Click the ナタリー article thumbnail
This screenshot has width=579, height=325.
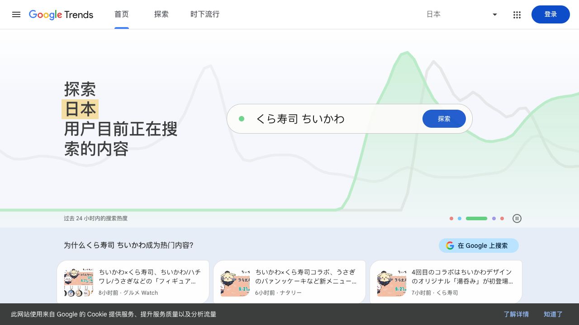click(x=235, y=282)
